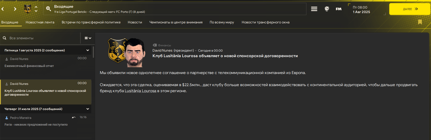Open the Новости трансферного окна tab
The height and width of the screenshot is (140, 431).
point(265,22)
